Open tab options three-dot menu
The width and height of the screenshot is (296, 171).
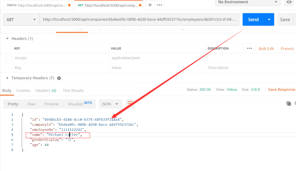point(159,5)
